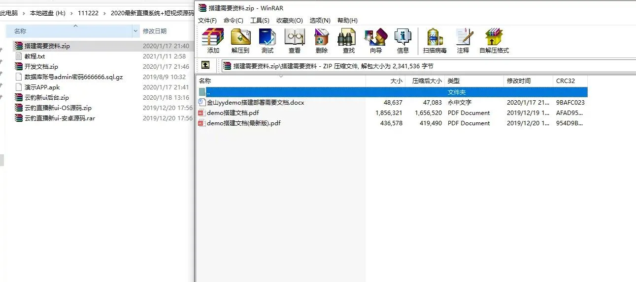Click the 自解压格式 (SFX) toolbar icon
636x282 pixels.
[494, 37]
